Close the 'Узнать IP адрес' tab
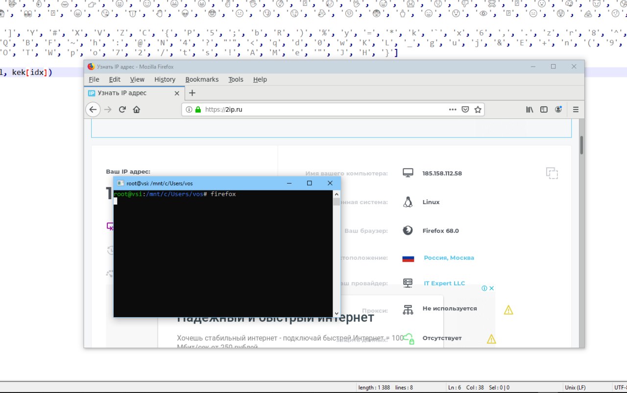The image size is (627, 393). point(177,93)
